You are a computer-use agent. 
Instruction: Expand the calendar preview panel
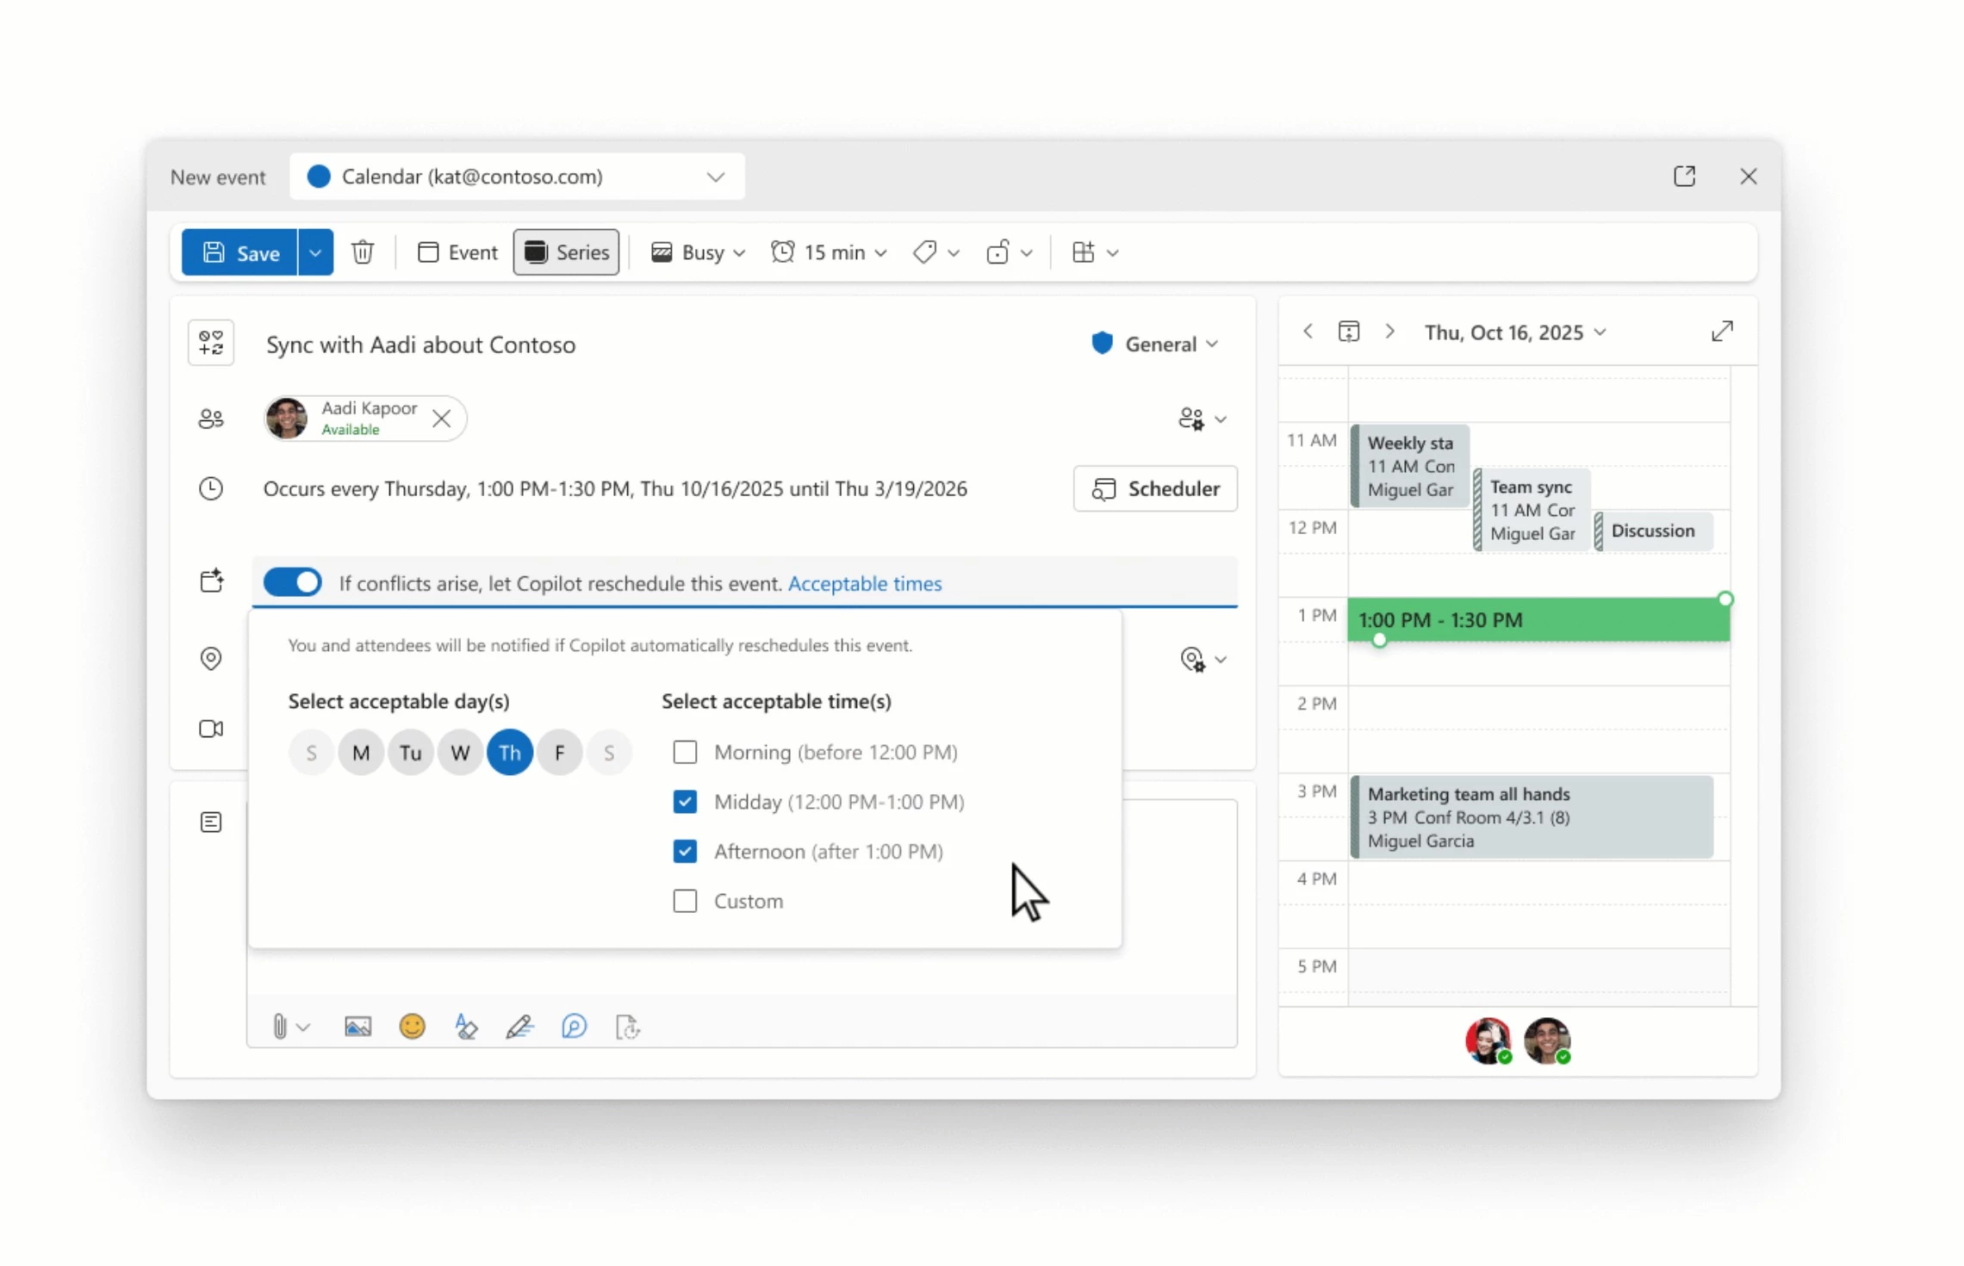tap(1722, 332)
